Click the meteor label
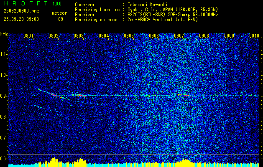The height and width of the screenshot is (167, 263). [59, 13]
